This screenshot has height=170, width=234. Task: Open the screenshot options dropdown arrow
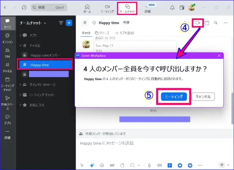(x=139, y=165)
